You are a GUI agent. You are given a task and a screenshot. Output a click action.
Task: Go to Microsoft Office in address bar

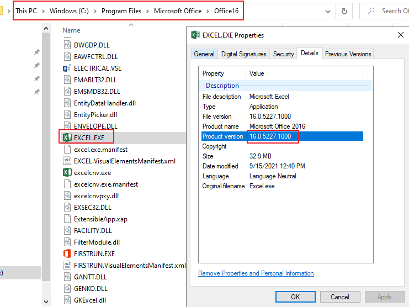(x=178, y=11)
